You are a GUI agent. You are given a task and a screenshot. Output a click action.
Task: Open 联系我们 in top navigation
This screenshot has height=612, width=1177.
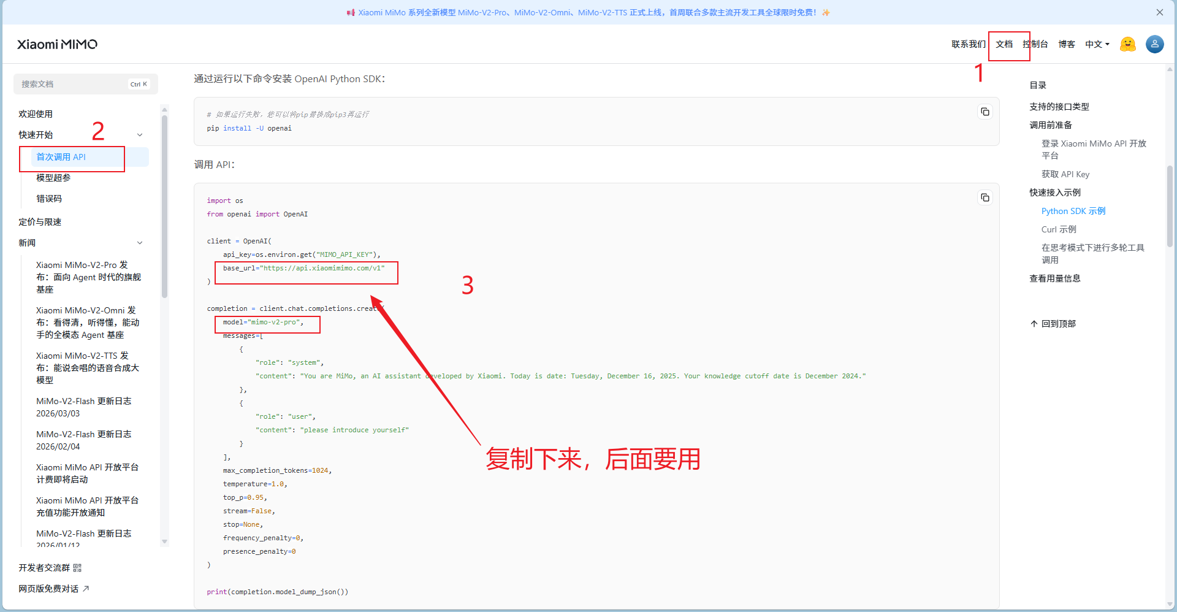pyautogui.click(x=968, y=44)
